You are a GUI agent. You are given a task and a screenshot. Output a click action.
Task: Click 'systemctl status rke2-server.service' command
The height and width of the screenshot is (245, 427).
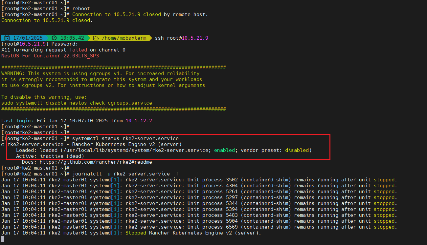click(125, 138)
